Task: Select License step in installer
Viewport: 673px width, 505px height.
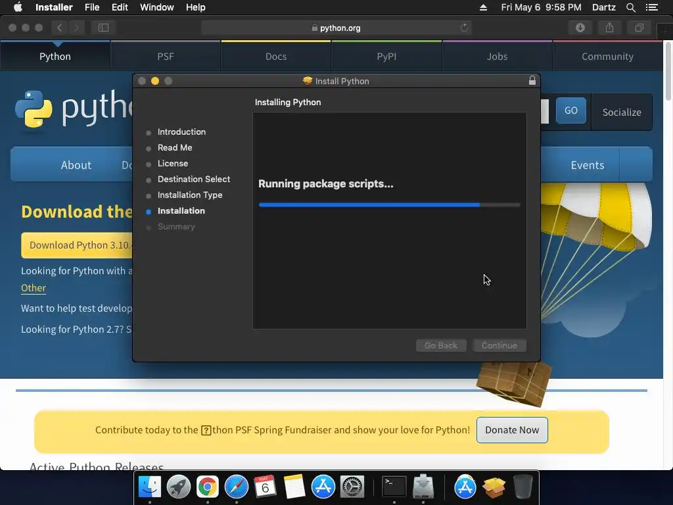Action: pyautogui.click(x=173, y=164)
